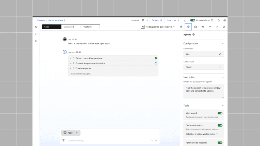
Task: Open the gear settings icon in toolbar
Action: (181, 27)
